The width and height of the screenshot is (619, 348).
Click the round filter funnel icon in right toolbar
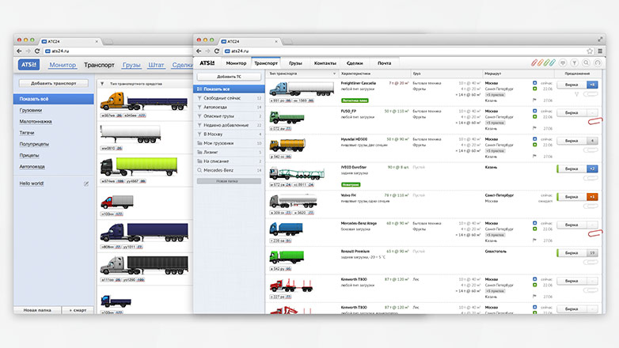tap(575, 62)
